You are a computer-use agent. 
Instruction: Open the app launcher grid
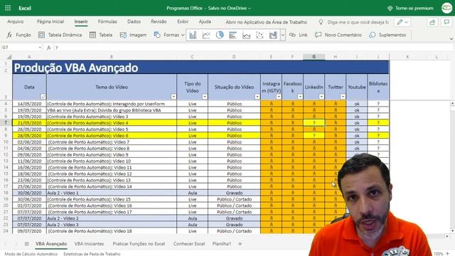tap(8, 8)
